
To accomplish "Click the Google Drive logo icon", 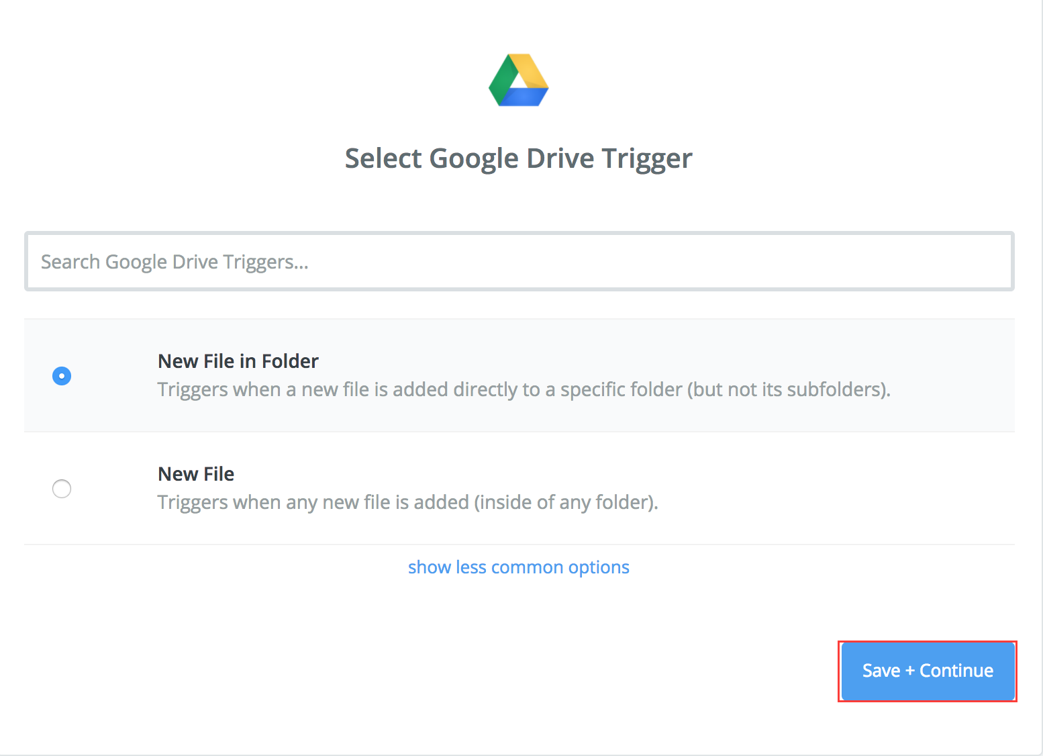I will [x=518, y=80].
